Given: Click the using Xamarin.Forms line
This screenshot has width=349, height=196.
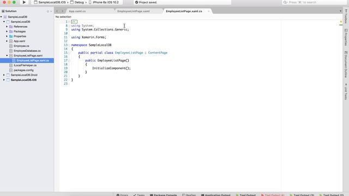Looking at the screenshot, I should 88,38.
